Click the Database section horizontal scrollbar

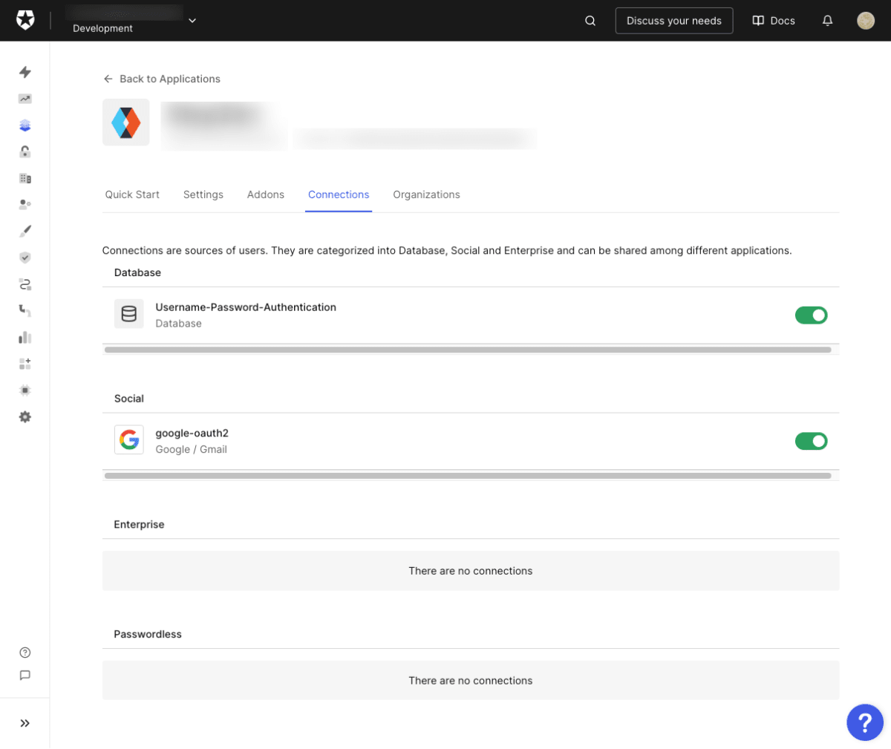tap(468, 350)
